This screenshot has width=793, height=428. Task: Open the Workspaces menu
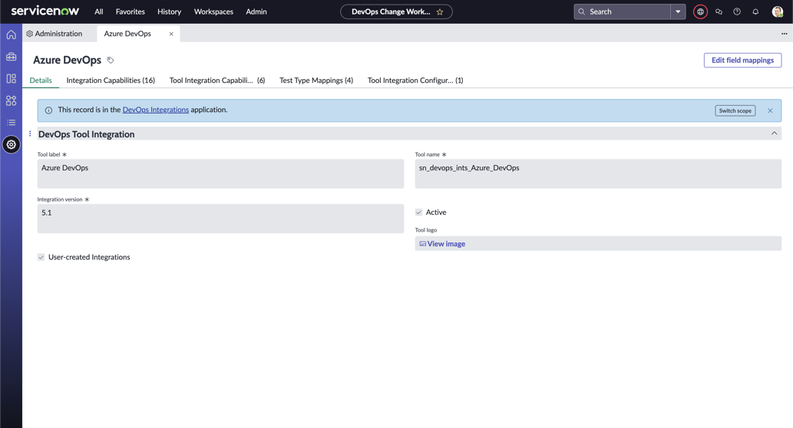coord(213,12)
